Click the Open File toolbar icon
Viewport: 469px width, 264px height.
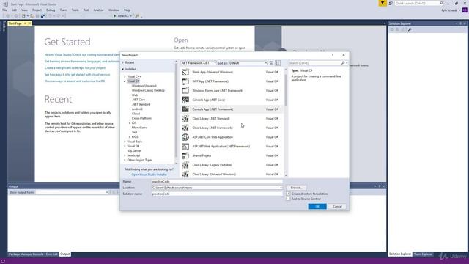tap(32, 16)
